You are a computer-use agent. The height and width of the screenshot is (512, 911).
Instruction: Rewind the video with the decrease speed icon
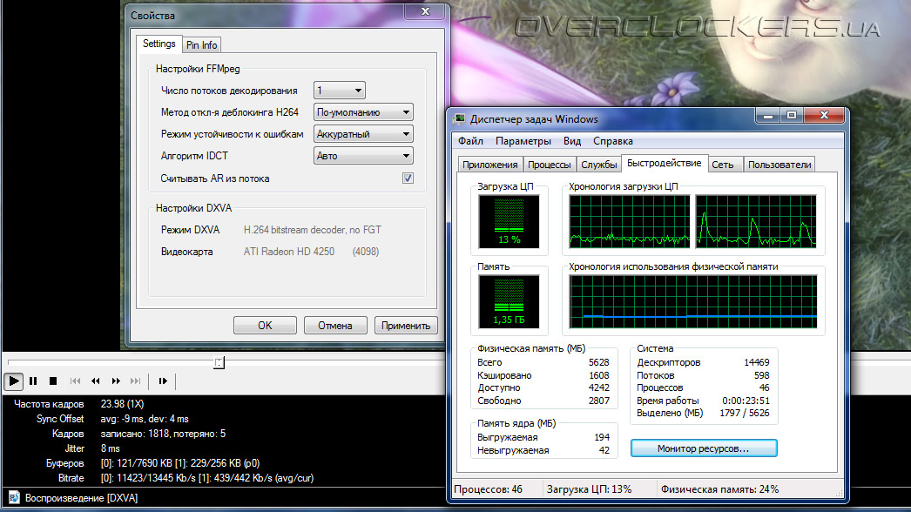[95, 381]
